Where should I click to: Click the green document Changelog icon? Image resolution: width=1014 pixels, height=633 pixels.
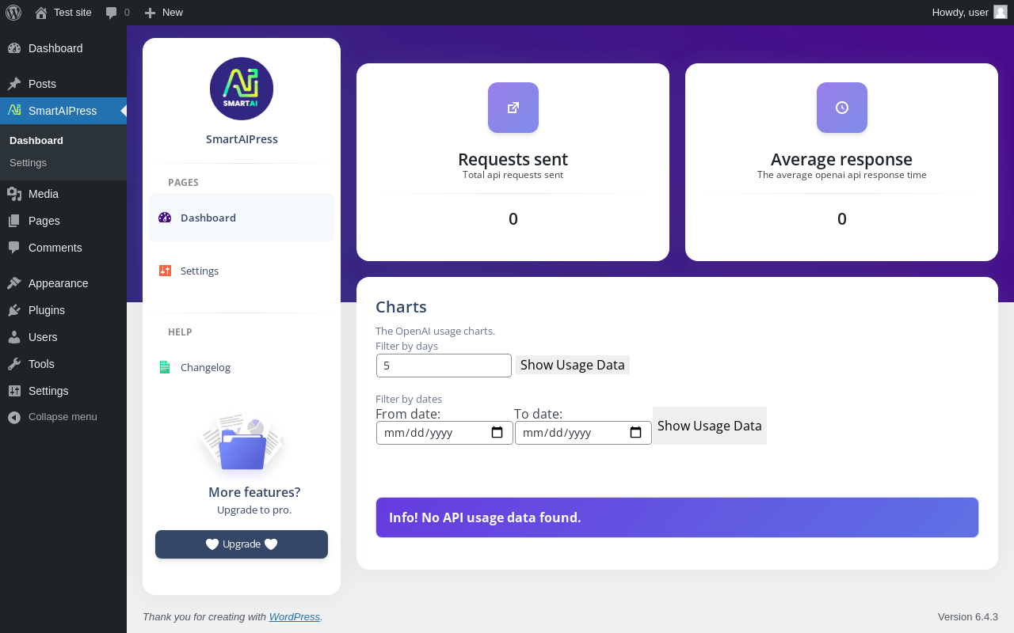165,367
